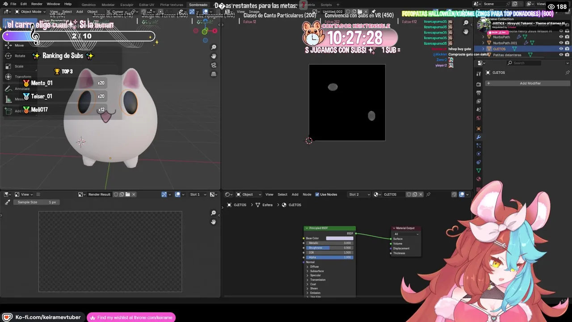
Task: Open the Object Data properties tab
Action: (x=479, y=170)
